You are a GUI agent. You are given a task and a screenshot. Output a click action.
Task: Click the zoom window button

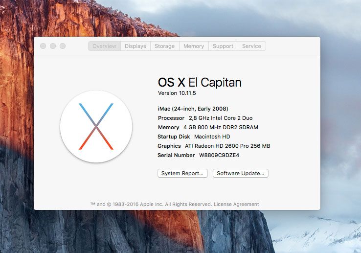point(63,46)
